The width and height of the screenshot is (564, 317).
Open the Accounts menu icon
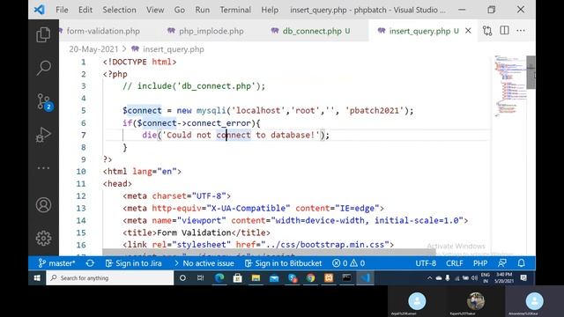point(43,205)
